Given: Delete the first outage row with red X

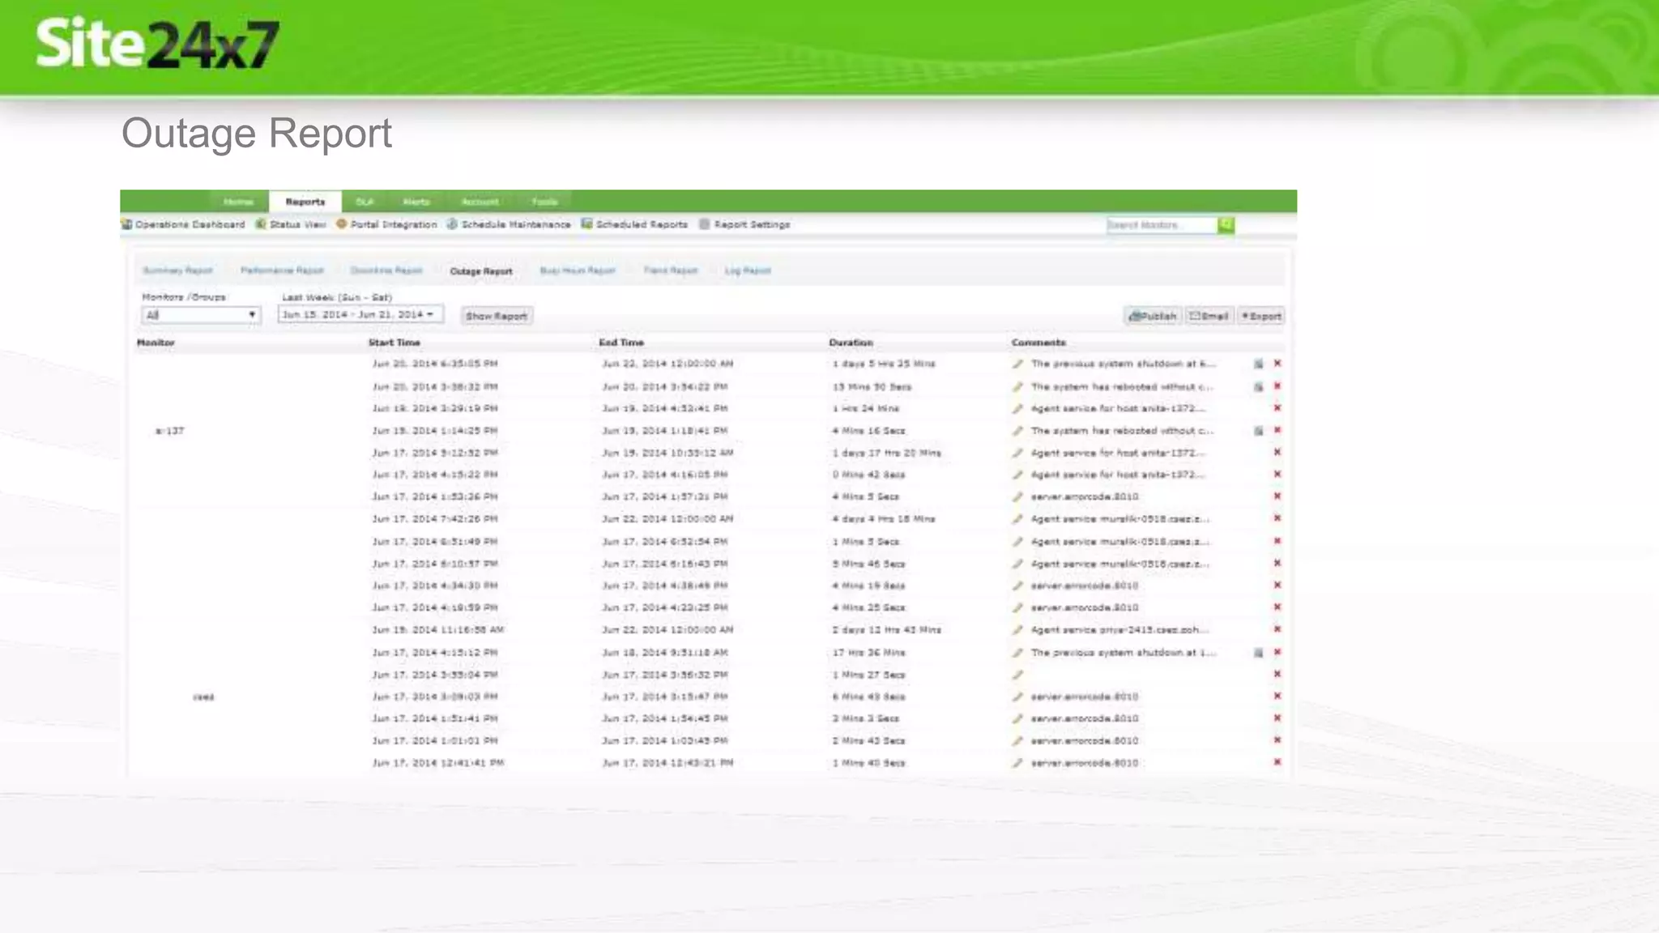Looking at the screenshot, I should tap(1277, 364).
